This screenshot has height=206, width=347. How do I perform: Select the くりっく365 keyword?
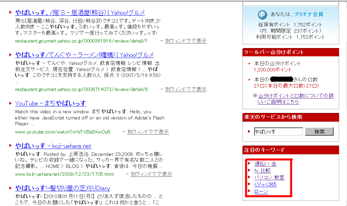(265, 184)
